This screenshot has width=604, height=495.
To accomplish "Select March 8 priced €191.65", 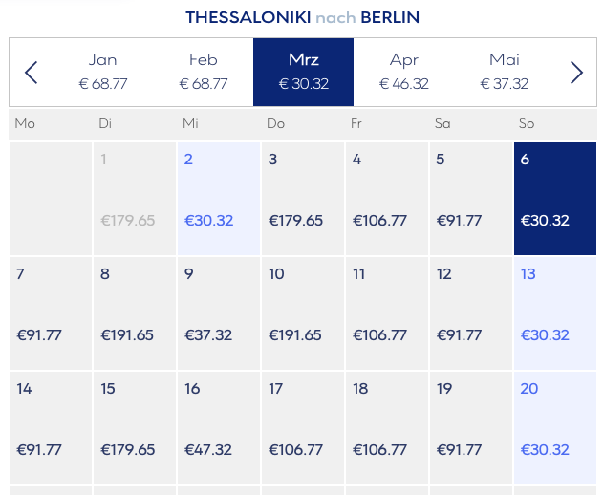I will pos(135,313).
